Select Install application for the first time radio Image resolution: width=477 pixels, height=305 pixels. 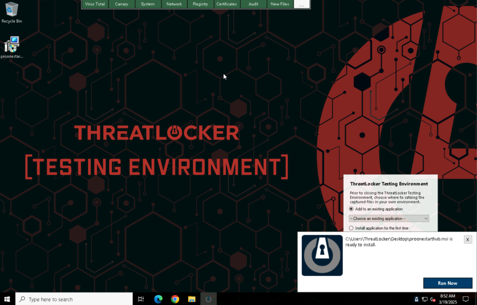tap(351, 228)
